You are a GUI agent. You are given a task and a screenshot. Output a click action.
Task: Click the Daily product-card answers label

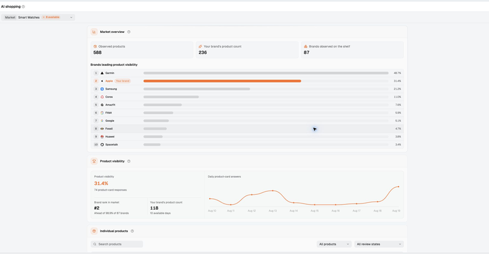coord(224,177)
